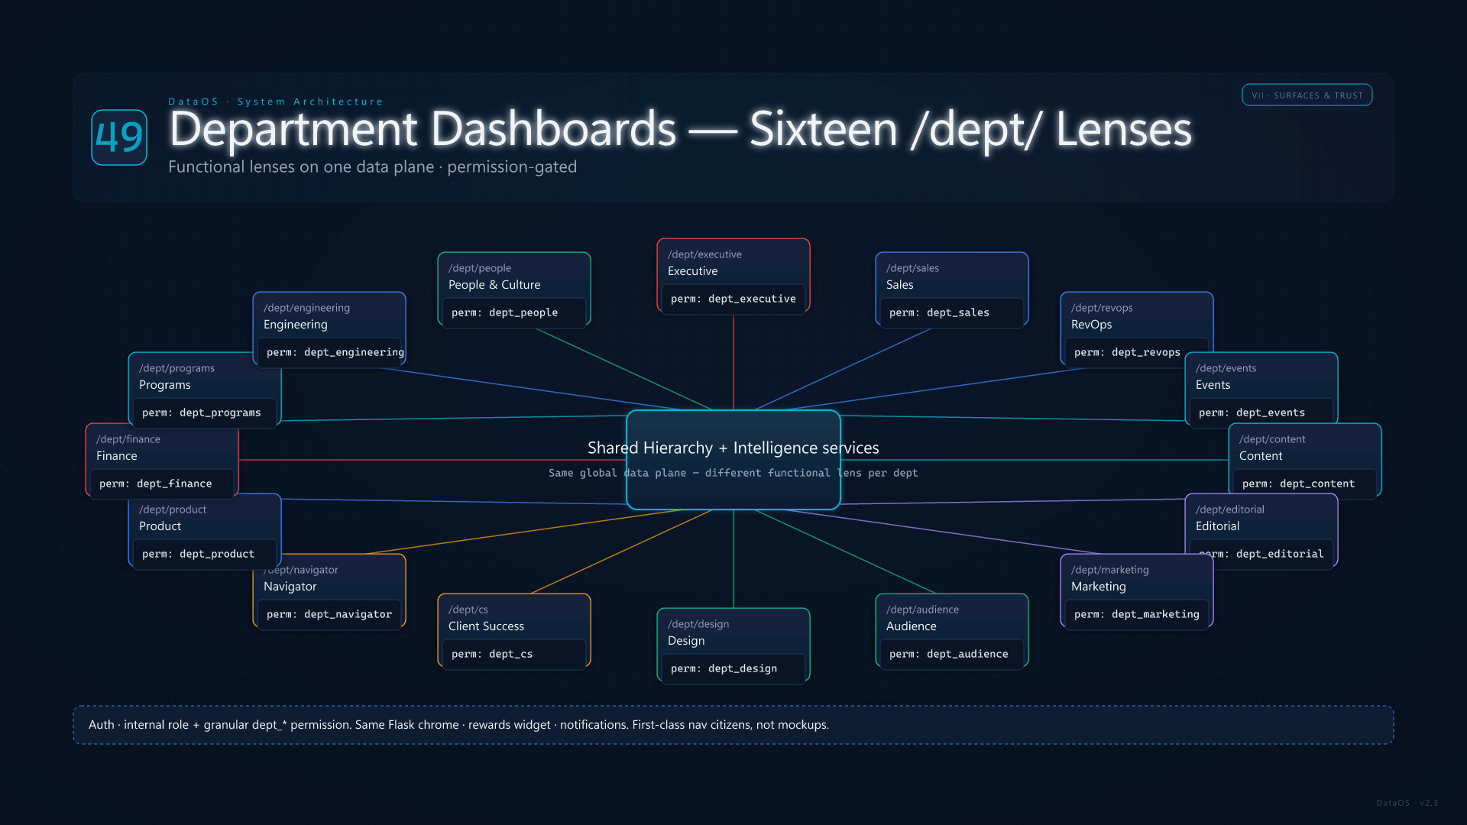Click the DataOS · System Architecture breadcrumb
The height and width of the screenshot is (825, 1467).
tap(276, 102)
